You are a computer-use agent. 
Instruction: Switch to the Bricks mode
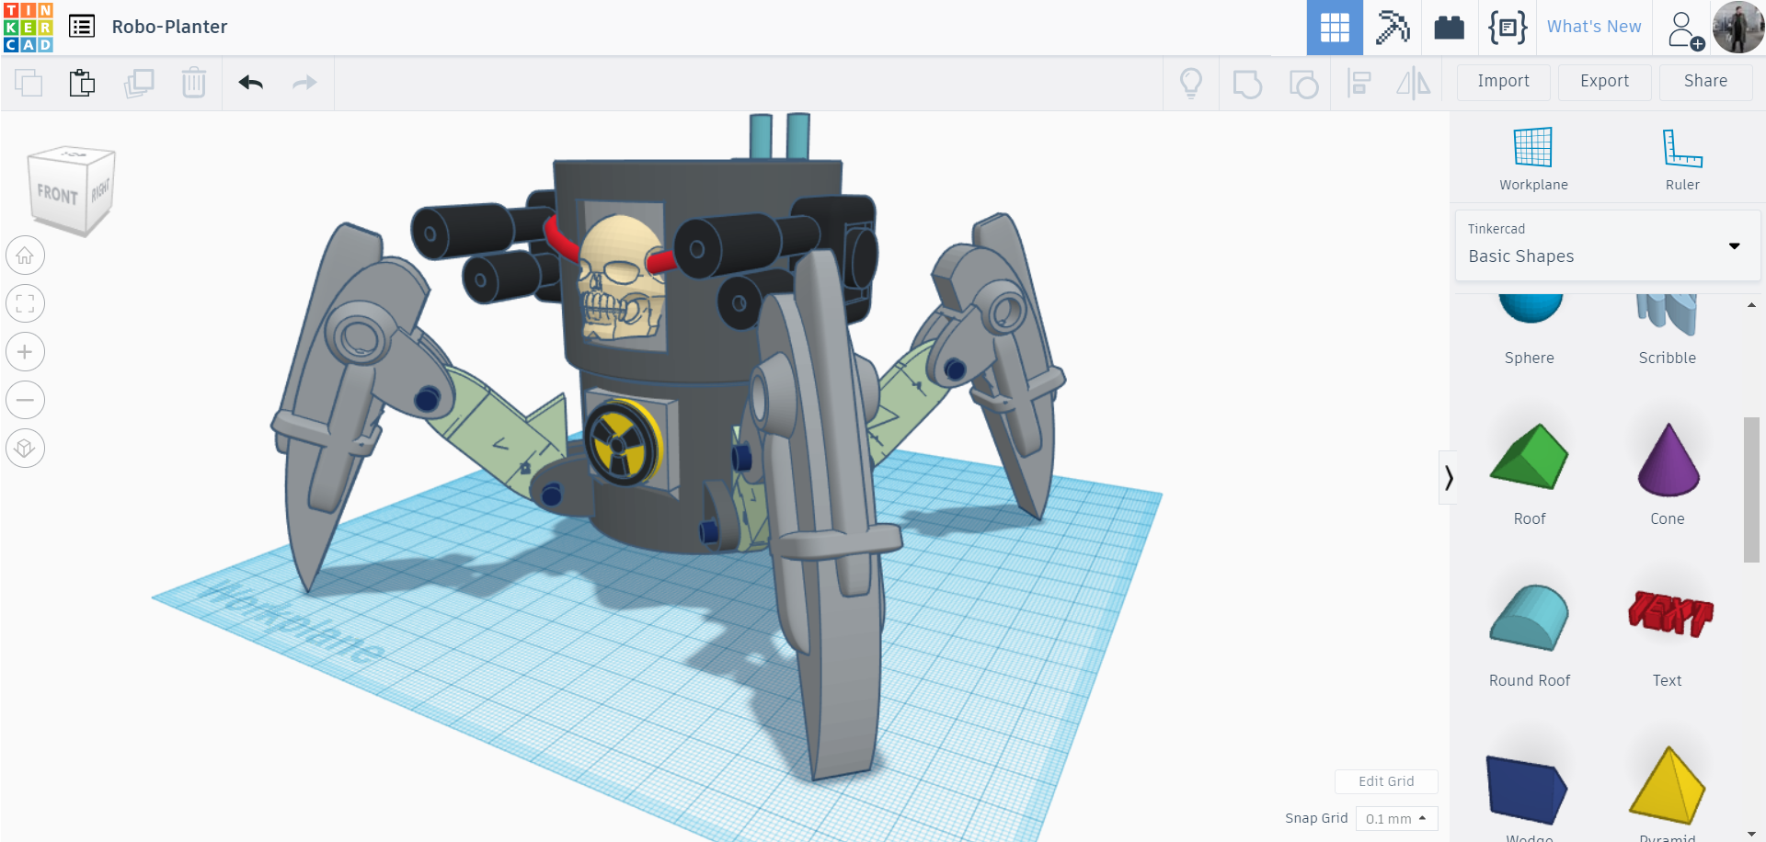pos(1449,28)
